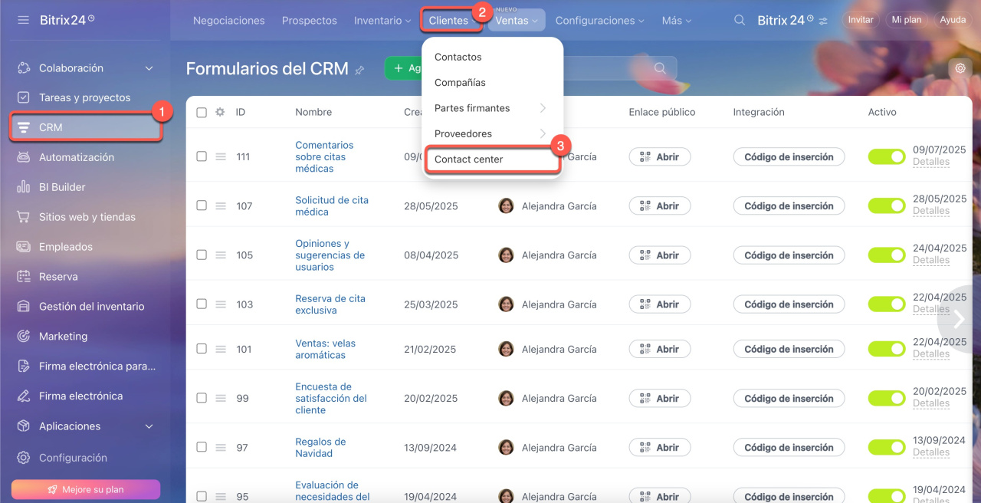Image resolution: width=981 pixels, height=503 pixels.
Task: Click the Invitar button
Action: point(861,20)
